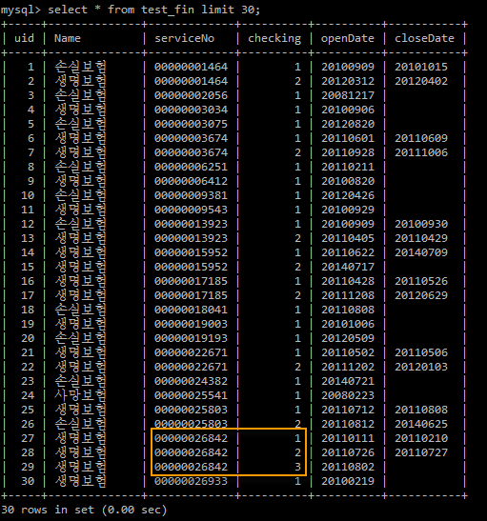Click the mysql select query command line
Image resolution: width=487 pixels, height=521 pixels.
tap(131, 10)
